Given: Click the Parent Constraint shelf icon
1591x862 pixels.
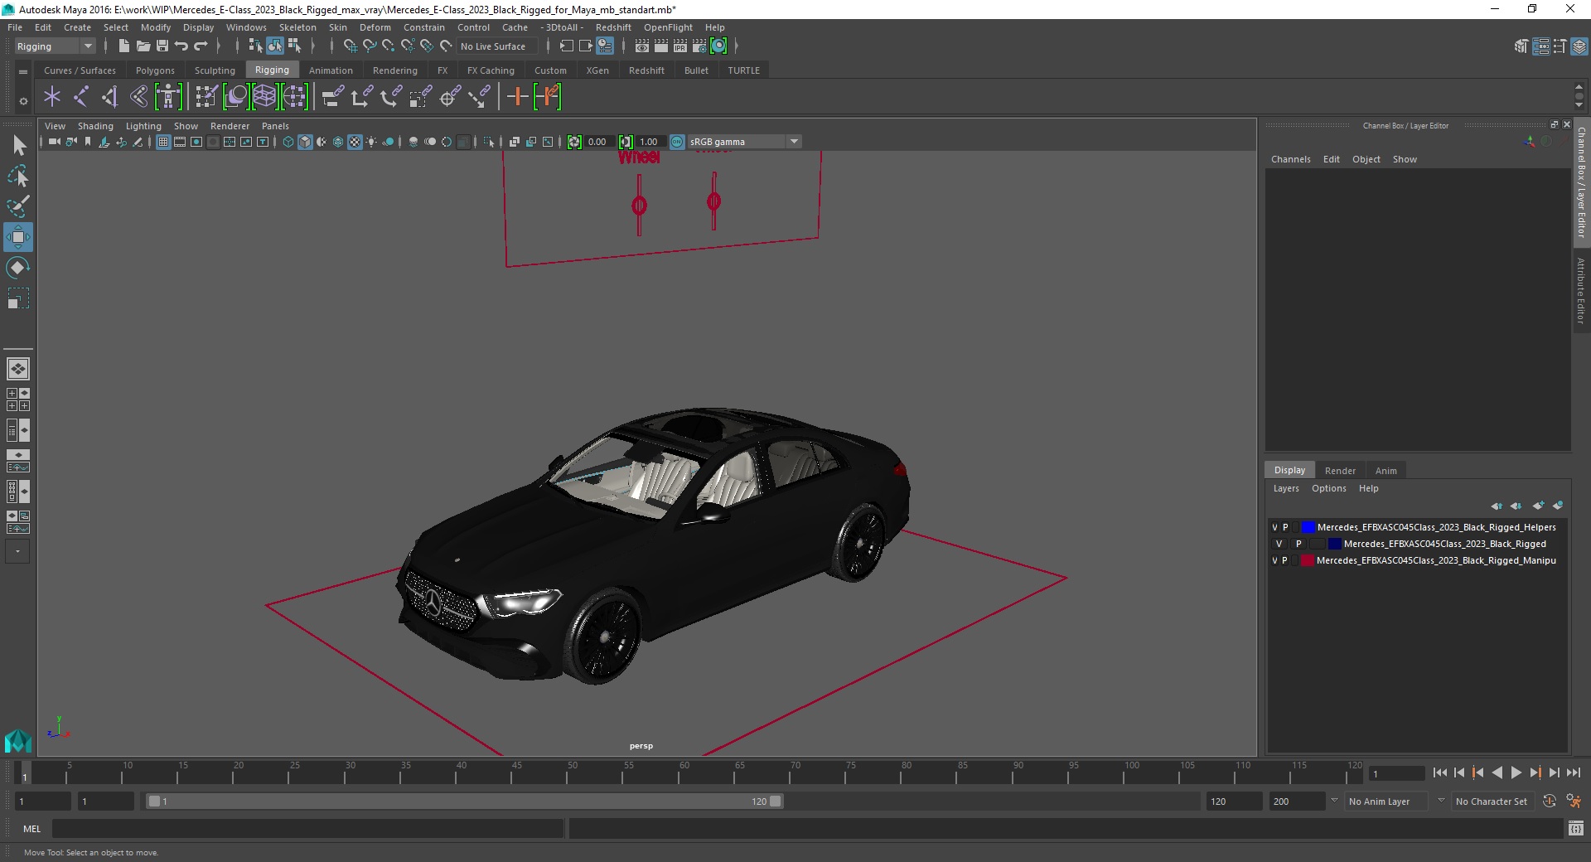Looking at the screenshot, I should click(x=333, y=97).
